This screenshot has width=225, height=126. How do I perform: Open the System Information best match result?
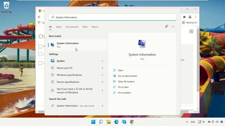tap(77, 45)
